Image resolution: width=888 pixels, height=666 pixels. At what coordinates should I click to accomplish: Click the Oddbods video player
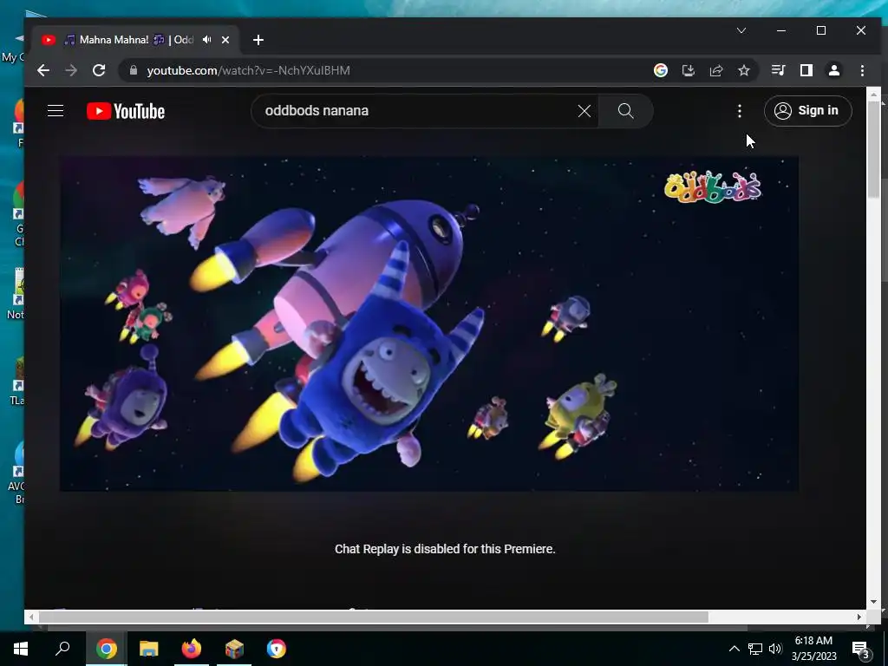(429, 324)
